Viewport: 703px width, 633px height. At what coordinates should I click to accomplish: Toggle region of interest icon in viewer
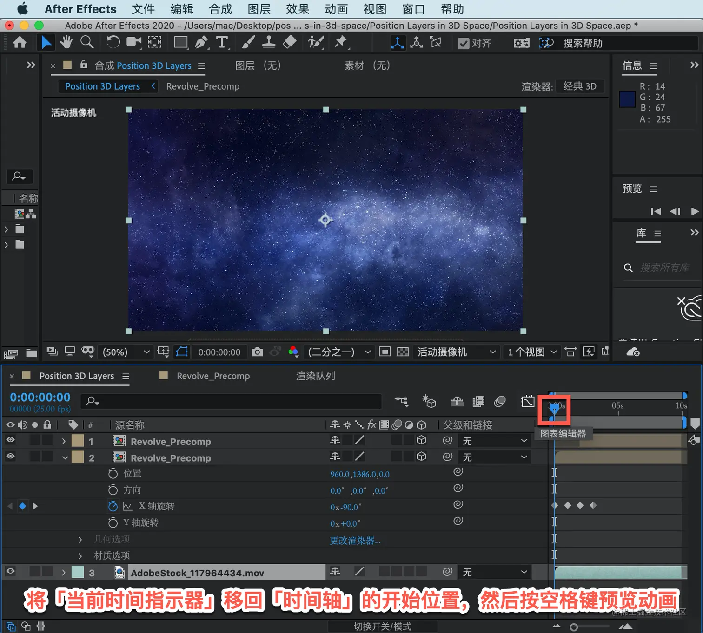point(385,352)
